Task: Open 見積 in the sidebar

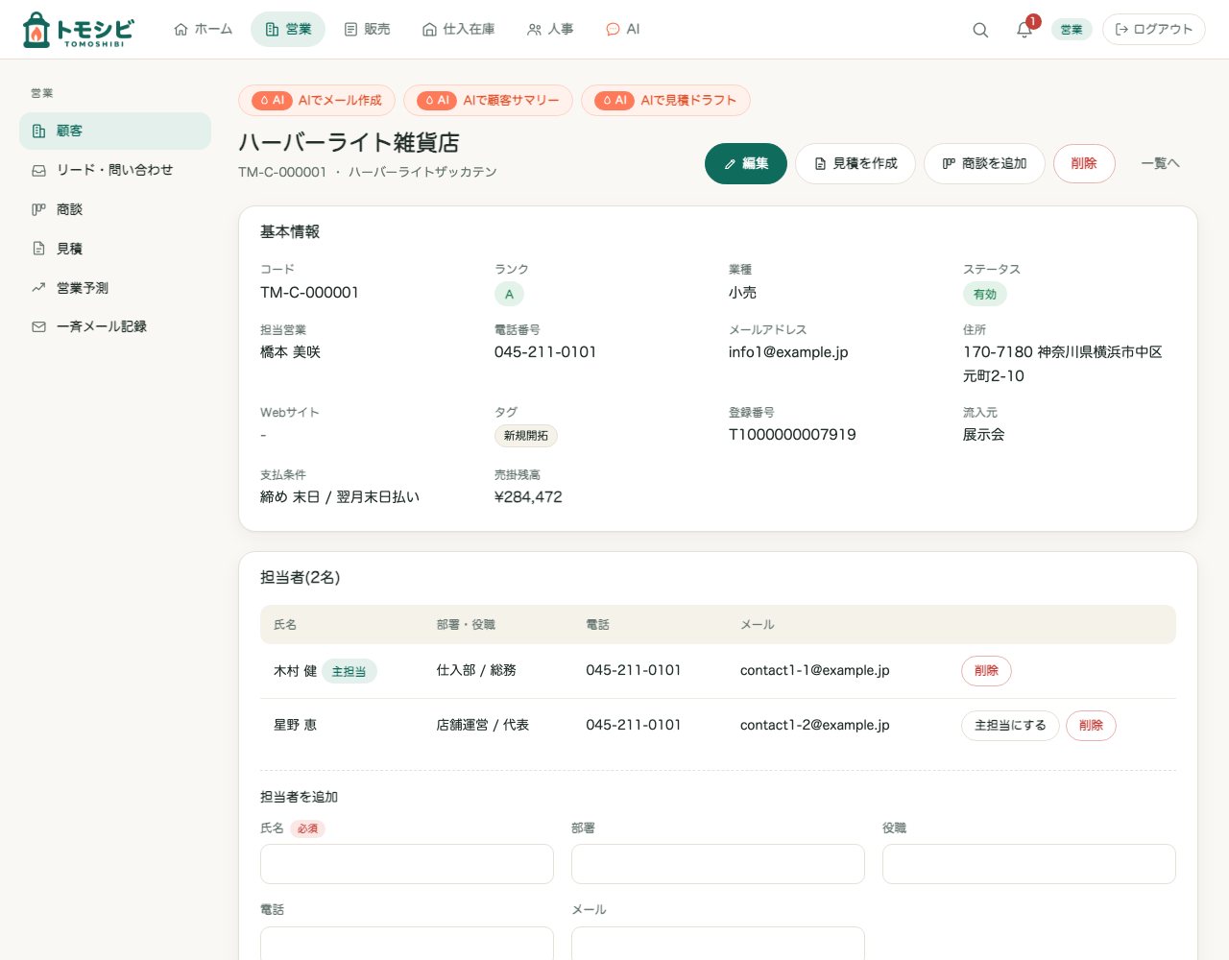Action: pyautogui.click(x=115, y=249)
